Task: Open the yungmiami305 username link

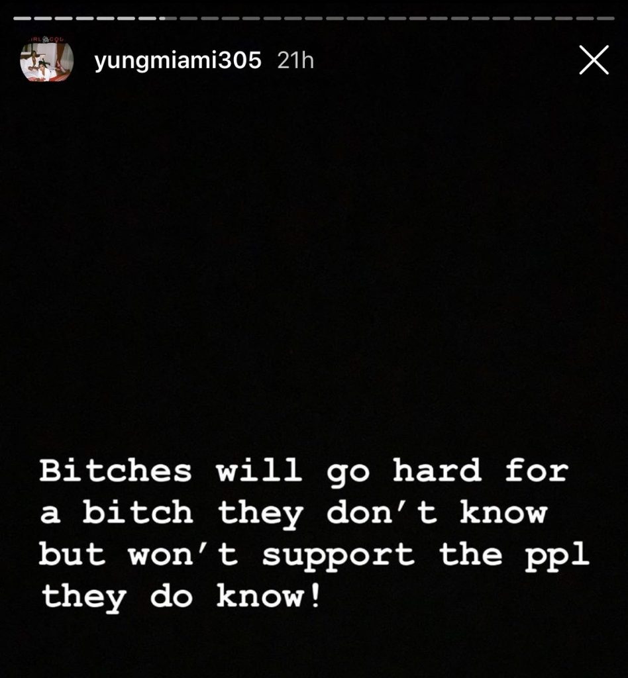Action: pos(178,60)
